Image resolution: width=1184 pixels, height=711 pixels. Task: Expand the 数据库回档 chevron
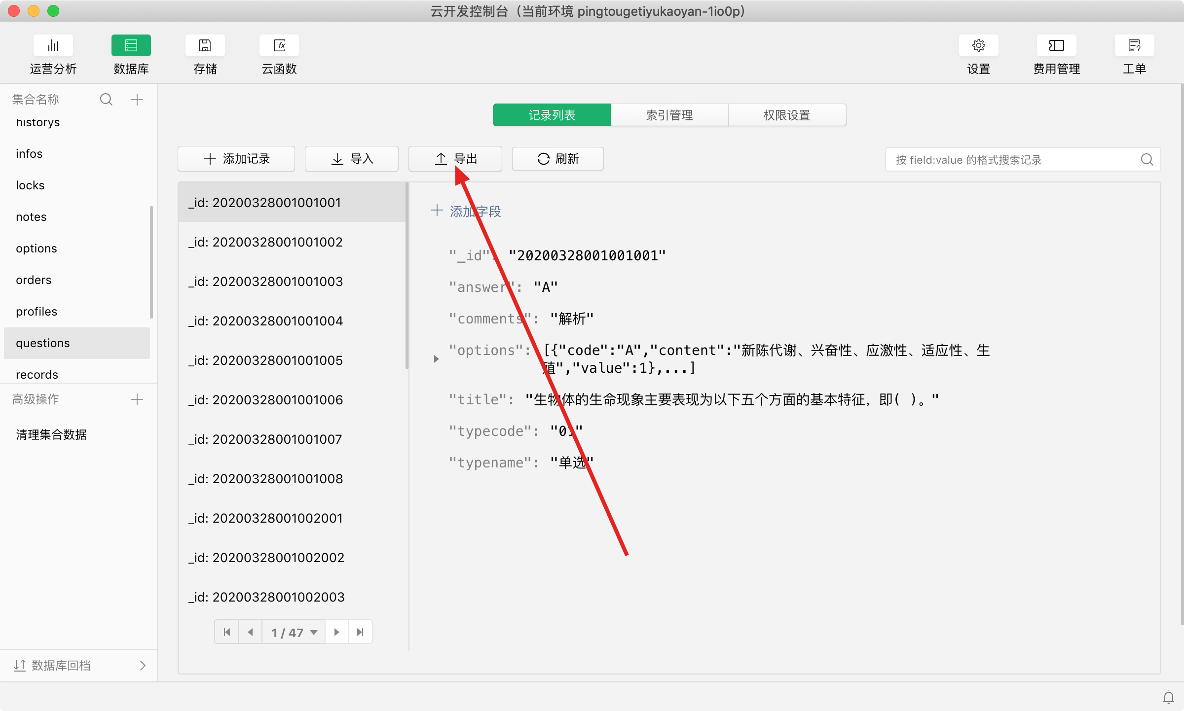(x=143, y=666)
